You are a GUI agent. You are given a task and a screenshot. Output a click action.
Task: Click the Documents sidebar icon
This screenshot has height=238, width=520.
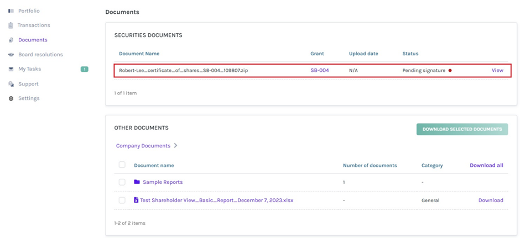pos(11,40)
